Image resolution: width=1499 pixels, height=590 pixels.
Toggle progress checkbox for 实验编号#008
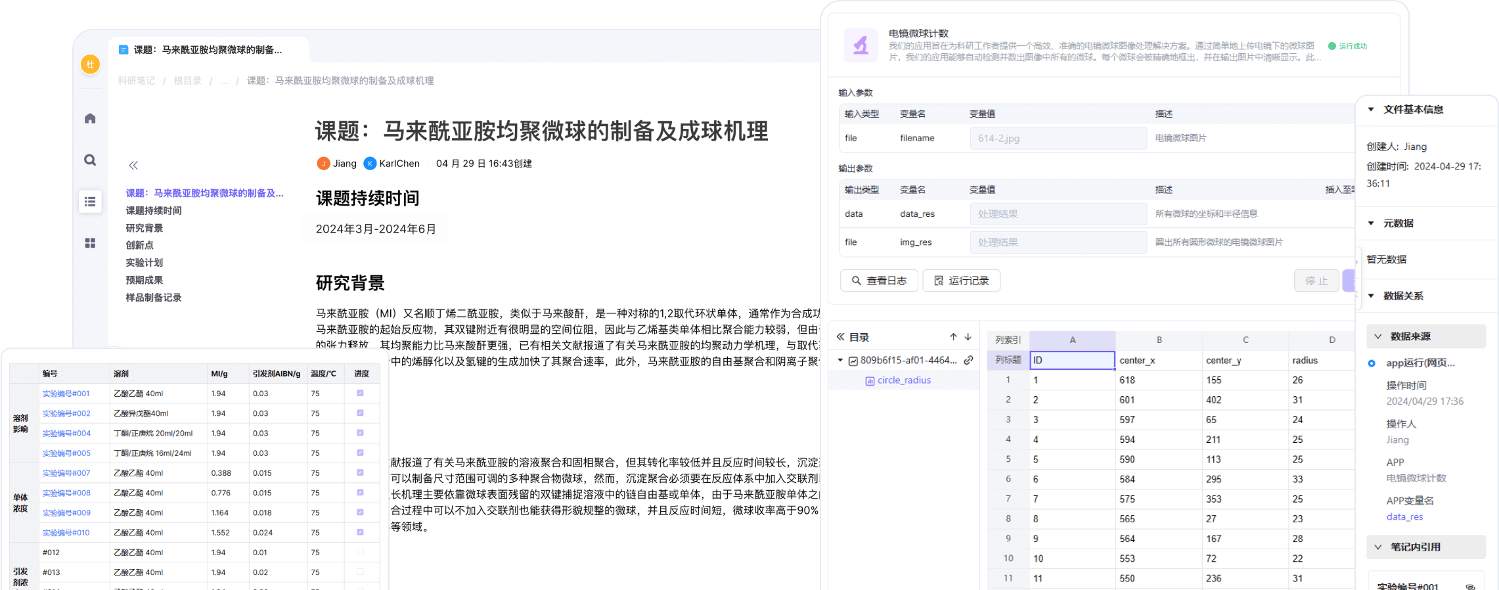click(x=360, y=493)
